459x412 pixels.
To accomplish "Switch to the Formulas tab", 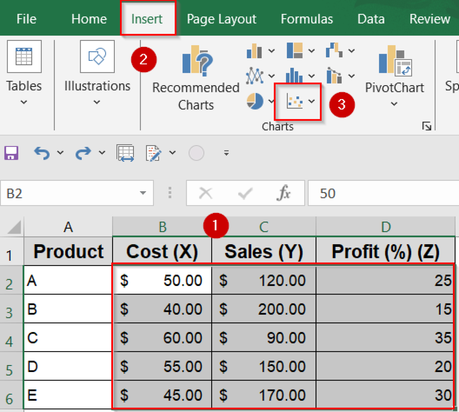I will (x=307, y=19).
